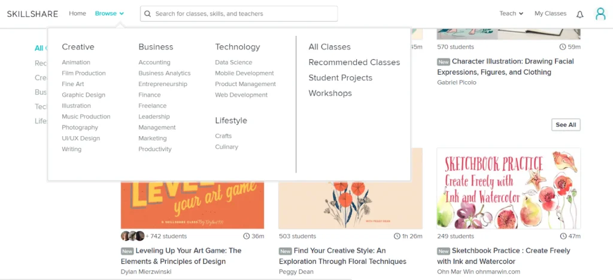Open Recommended Classes link

point(354,63)
